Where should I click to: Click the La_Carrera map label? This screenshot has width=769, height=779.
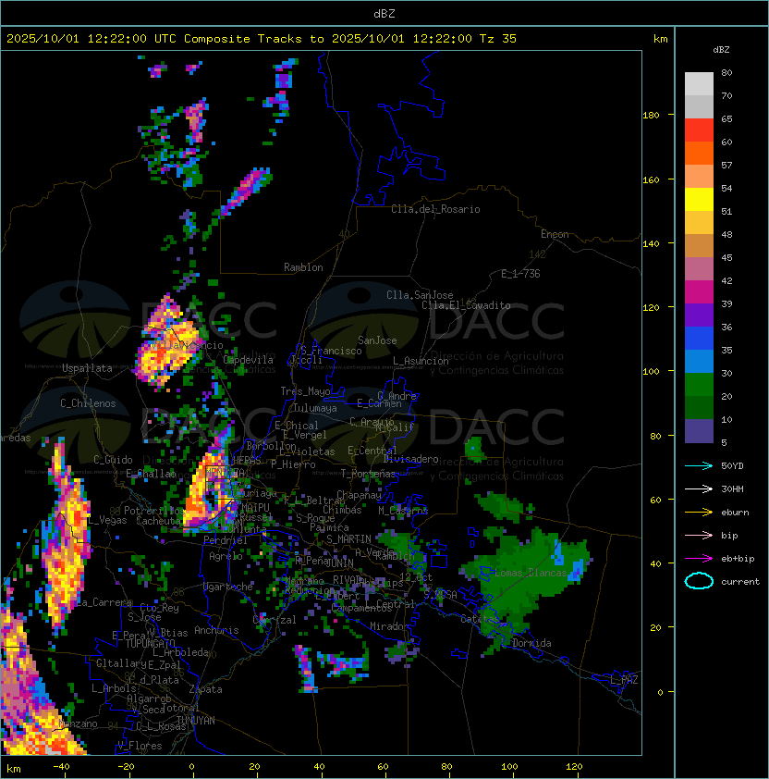click(104, 602)
